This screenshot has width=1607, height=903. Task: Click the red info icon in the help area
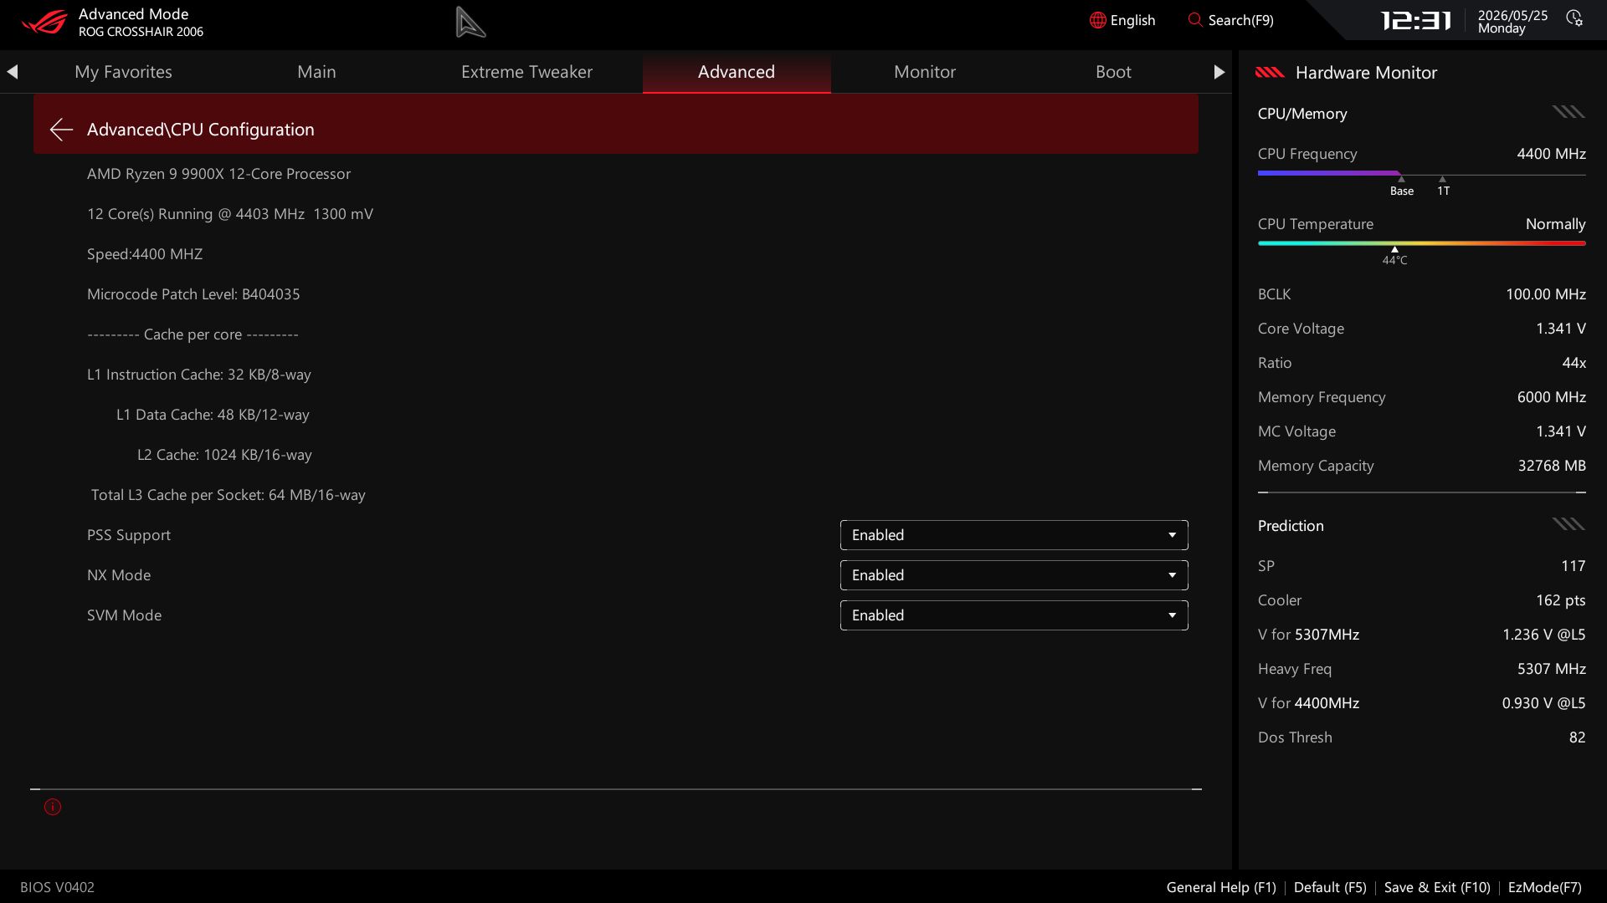[x=53, y=807]
